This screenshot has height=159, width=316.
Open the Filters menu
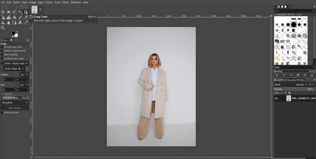pos(66,2)
